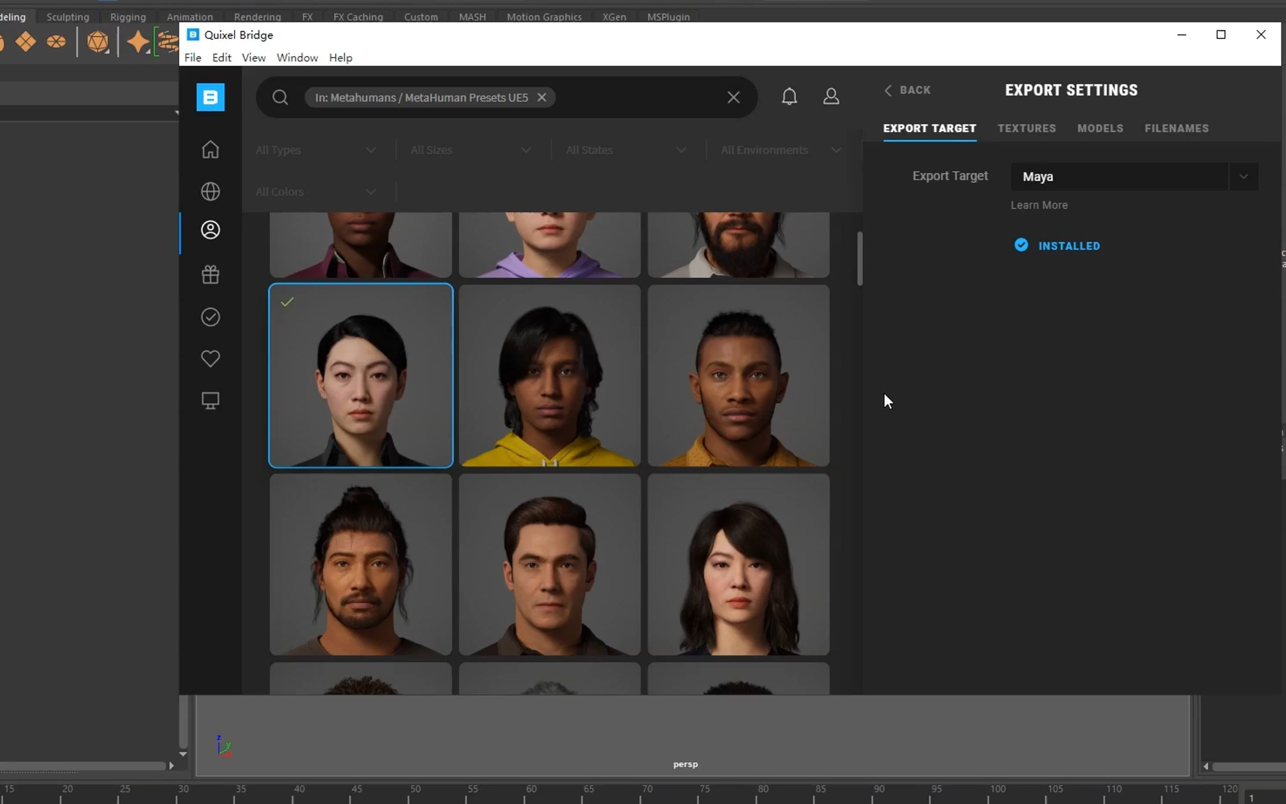Open the Local monitor sidebar icon
1286x804 pixels.
coord(210,400)
